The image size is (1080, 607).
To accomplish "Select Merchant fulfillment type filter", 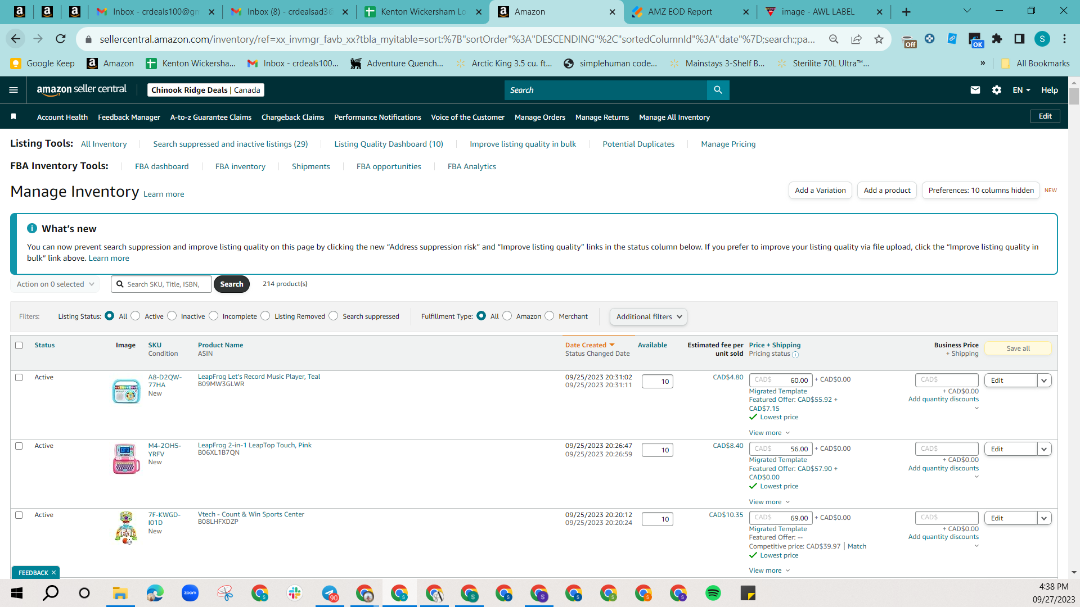I will click(x=550, y=316).
